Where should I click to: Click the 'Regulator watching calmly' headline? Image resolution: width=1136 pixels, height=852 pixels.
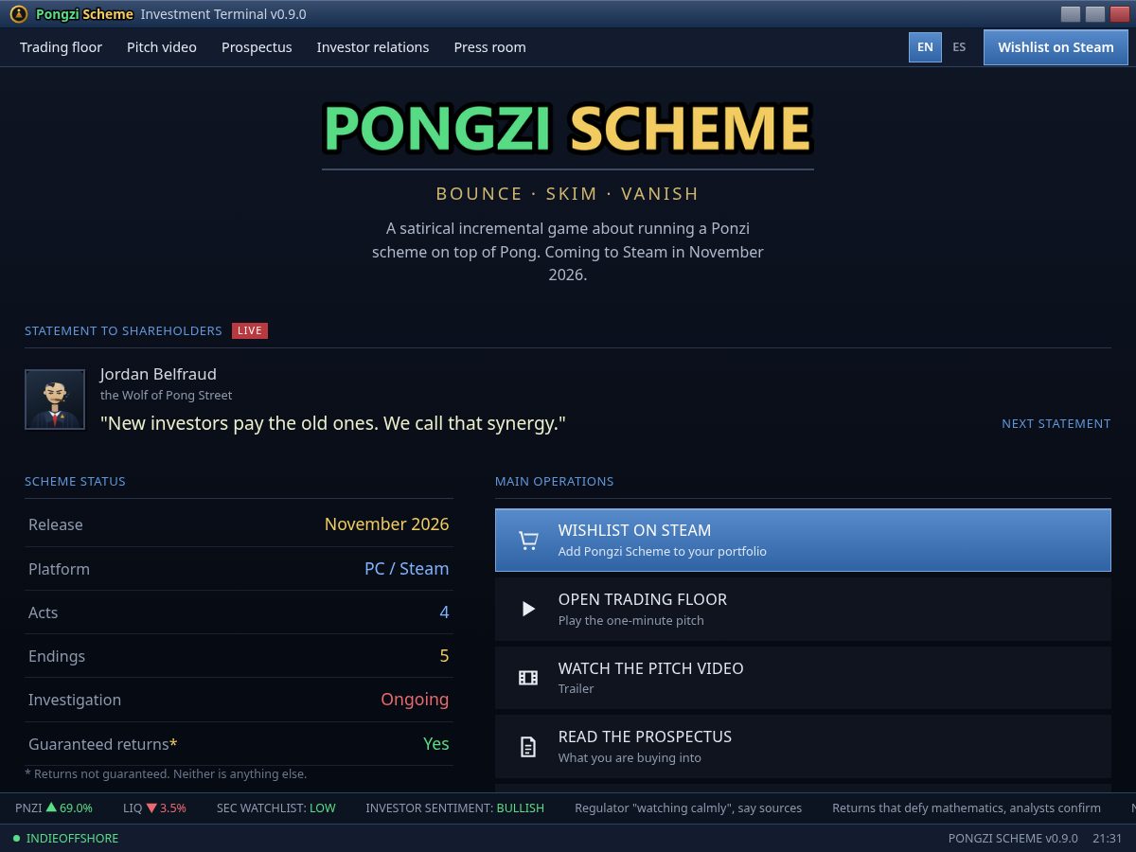[688, 808]
